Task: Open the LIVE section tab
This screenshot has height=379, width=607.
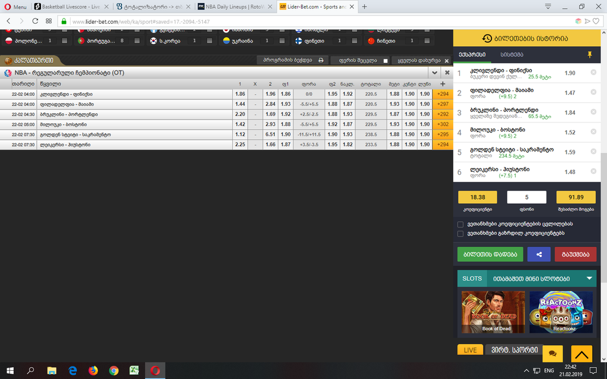Action: click(x=470, y=350)
